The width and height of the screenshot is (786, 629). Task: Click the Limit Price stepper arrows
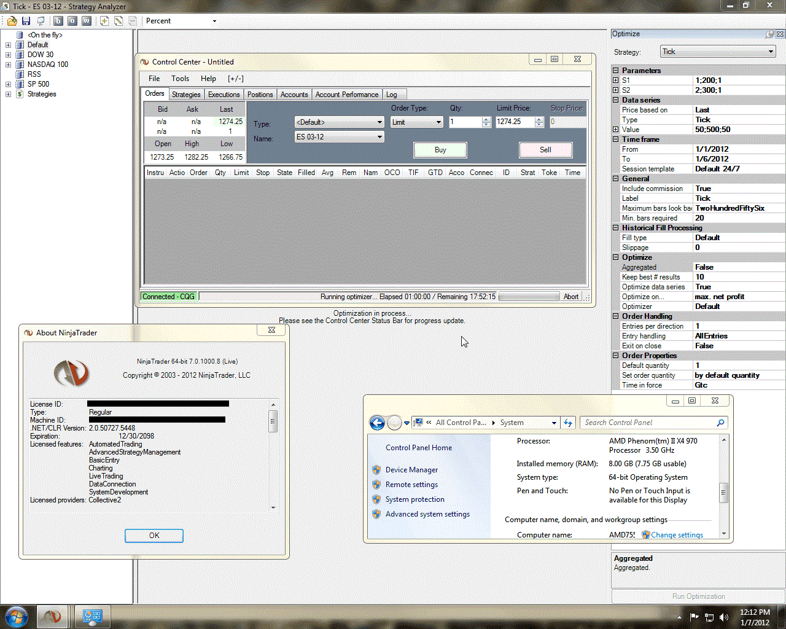(x=539, y=122)
